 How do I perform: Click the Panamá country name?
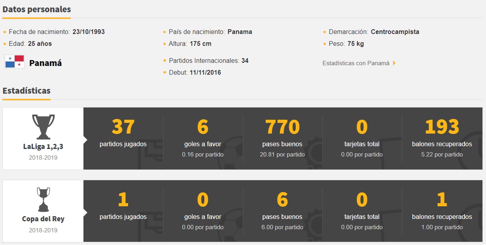tap(45, 63)
